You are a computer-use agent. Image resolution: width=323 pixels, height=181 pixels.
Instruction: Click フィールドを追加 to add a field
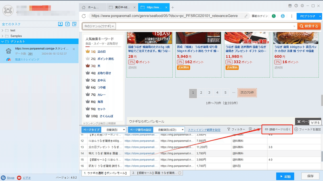click(x=308, y=129)
